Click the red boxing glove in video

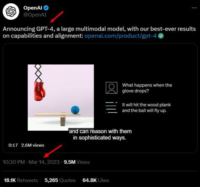[40, 91]
